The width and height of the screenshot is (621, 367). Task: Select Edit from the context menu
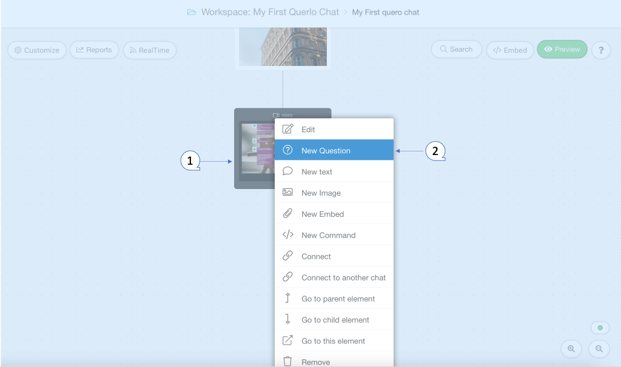[334, 129]
